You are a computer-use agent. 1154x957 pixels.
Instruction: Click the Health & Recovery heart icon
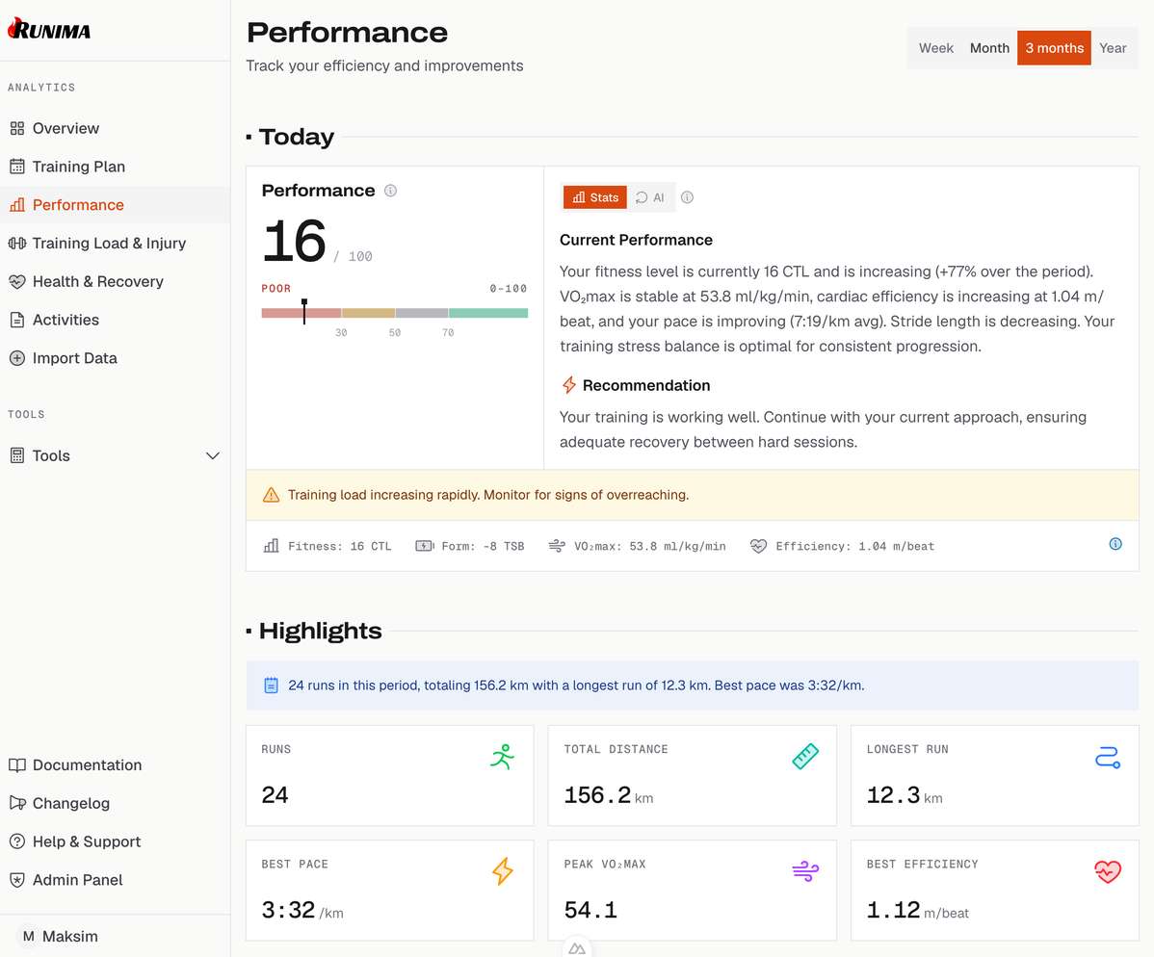pyautogui.click(x=17, y=282)
